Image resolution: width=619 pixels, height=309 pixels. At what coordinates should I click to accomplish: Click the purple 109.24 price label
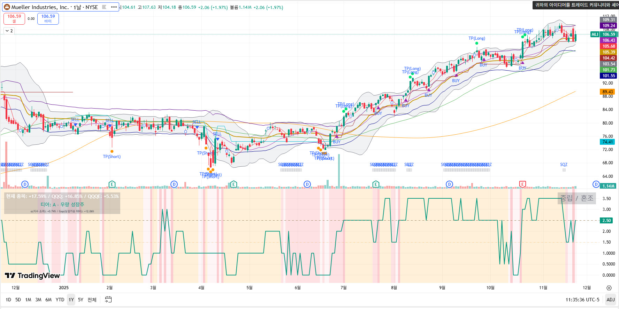609,26
